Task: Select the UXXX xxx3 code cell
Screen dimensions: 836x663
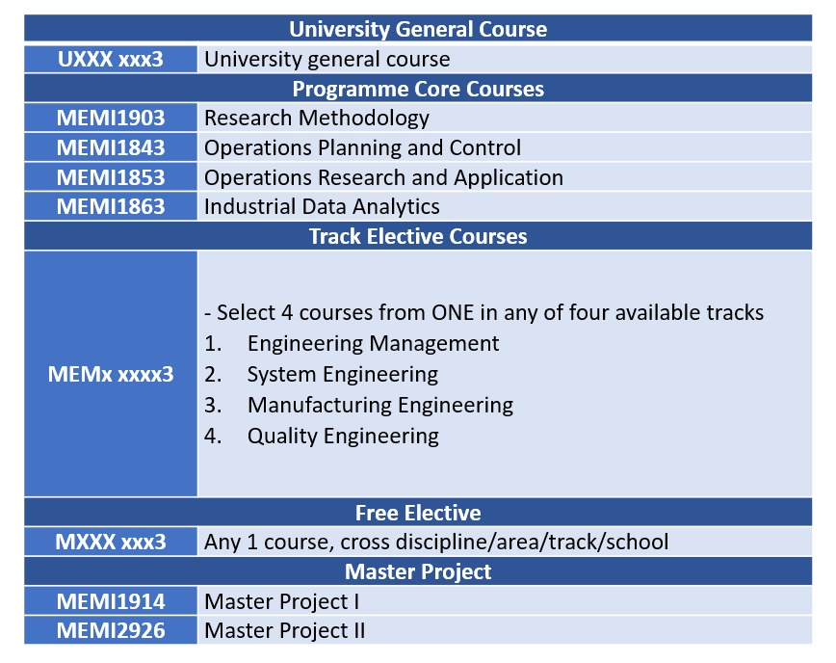Action: click(x=111, y=59)
